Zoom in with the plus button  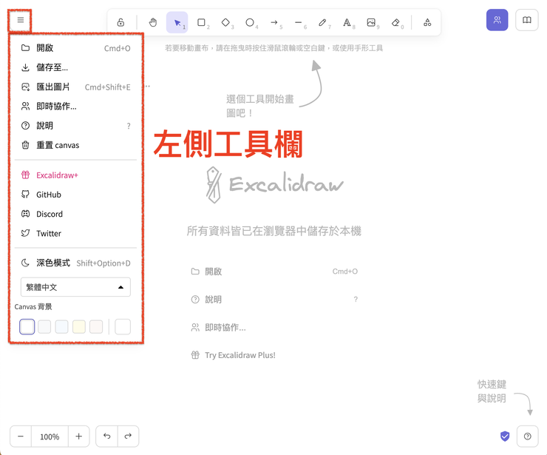coord(79,437)
